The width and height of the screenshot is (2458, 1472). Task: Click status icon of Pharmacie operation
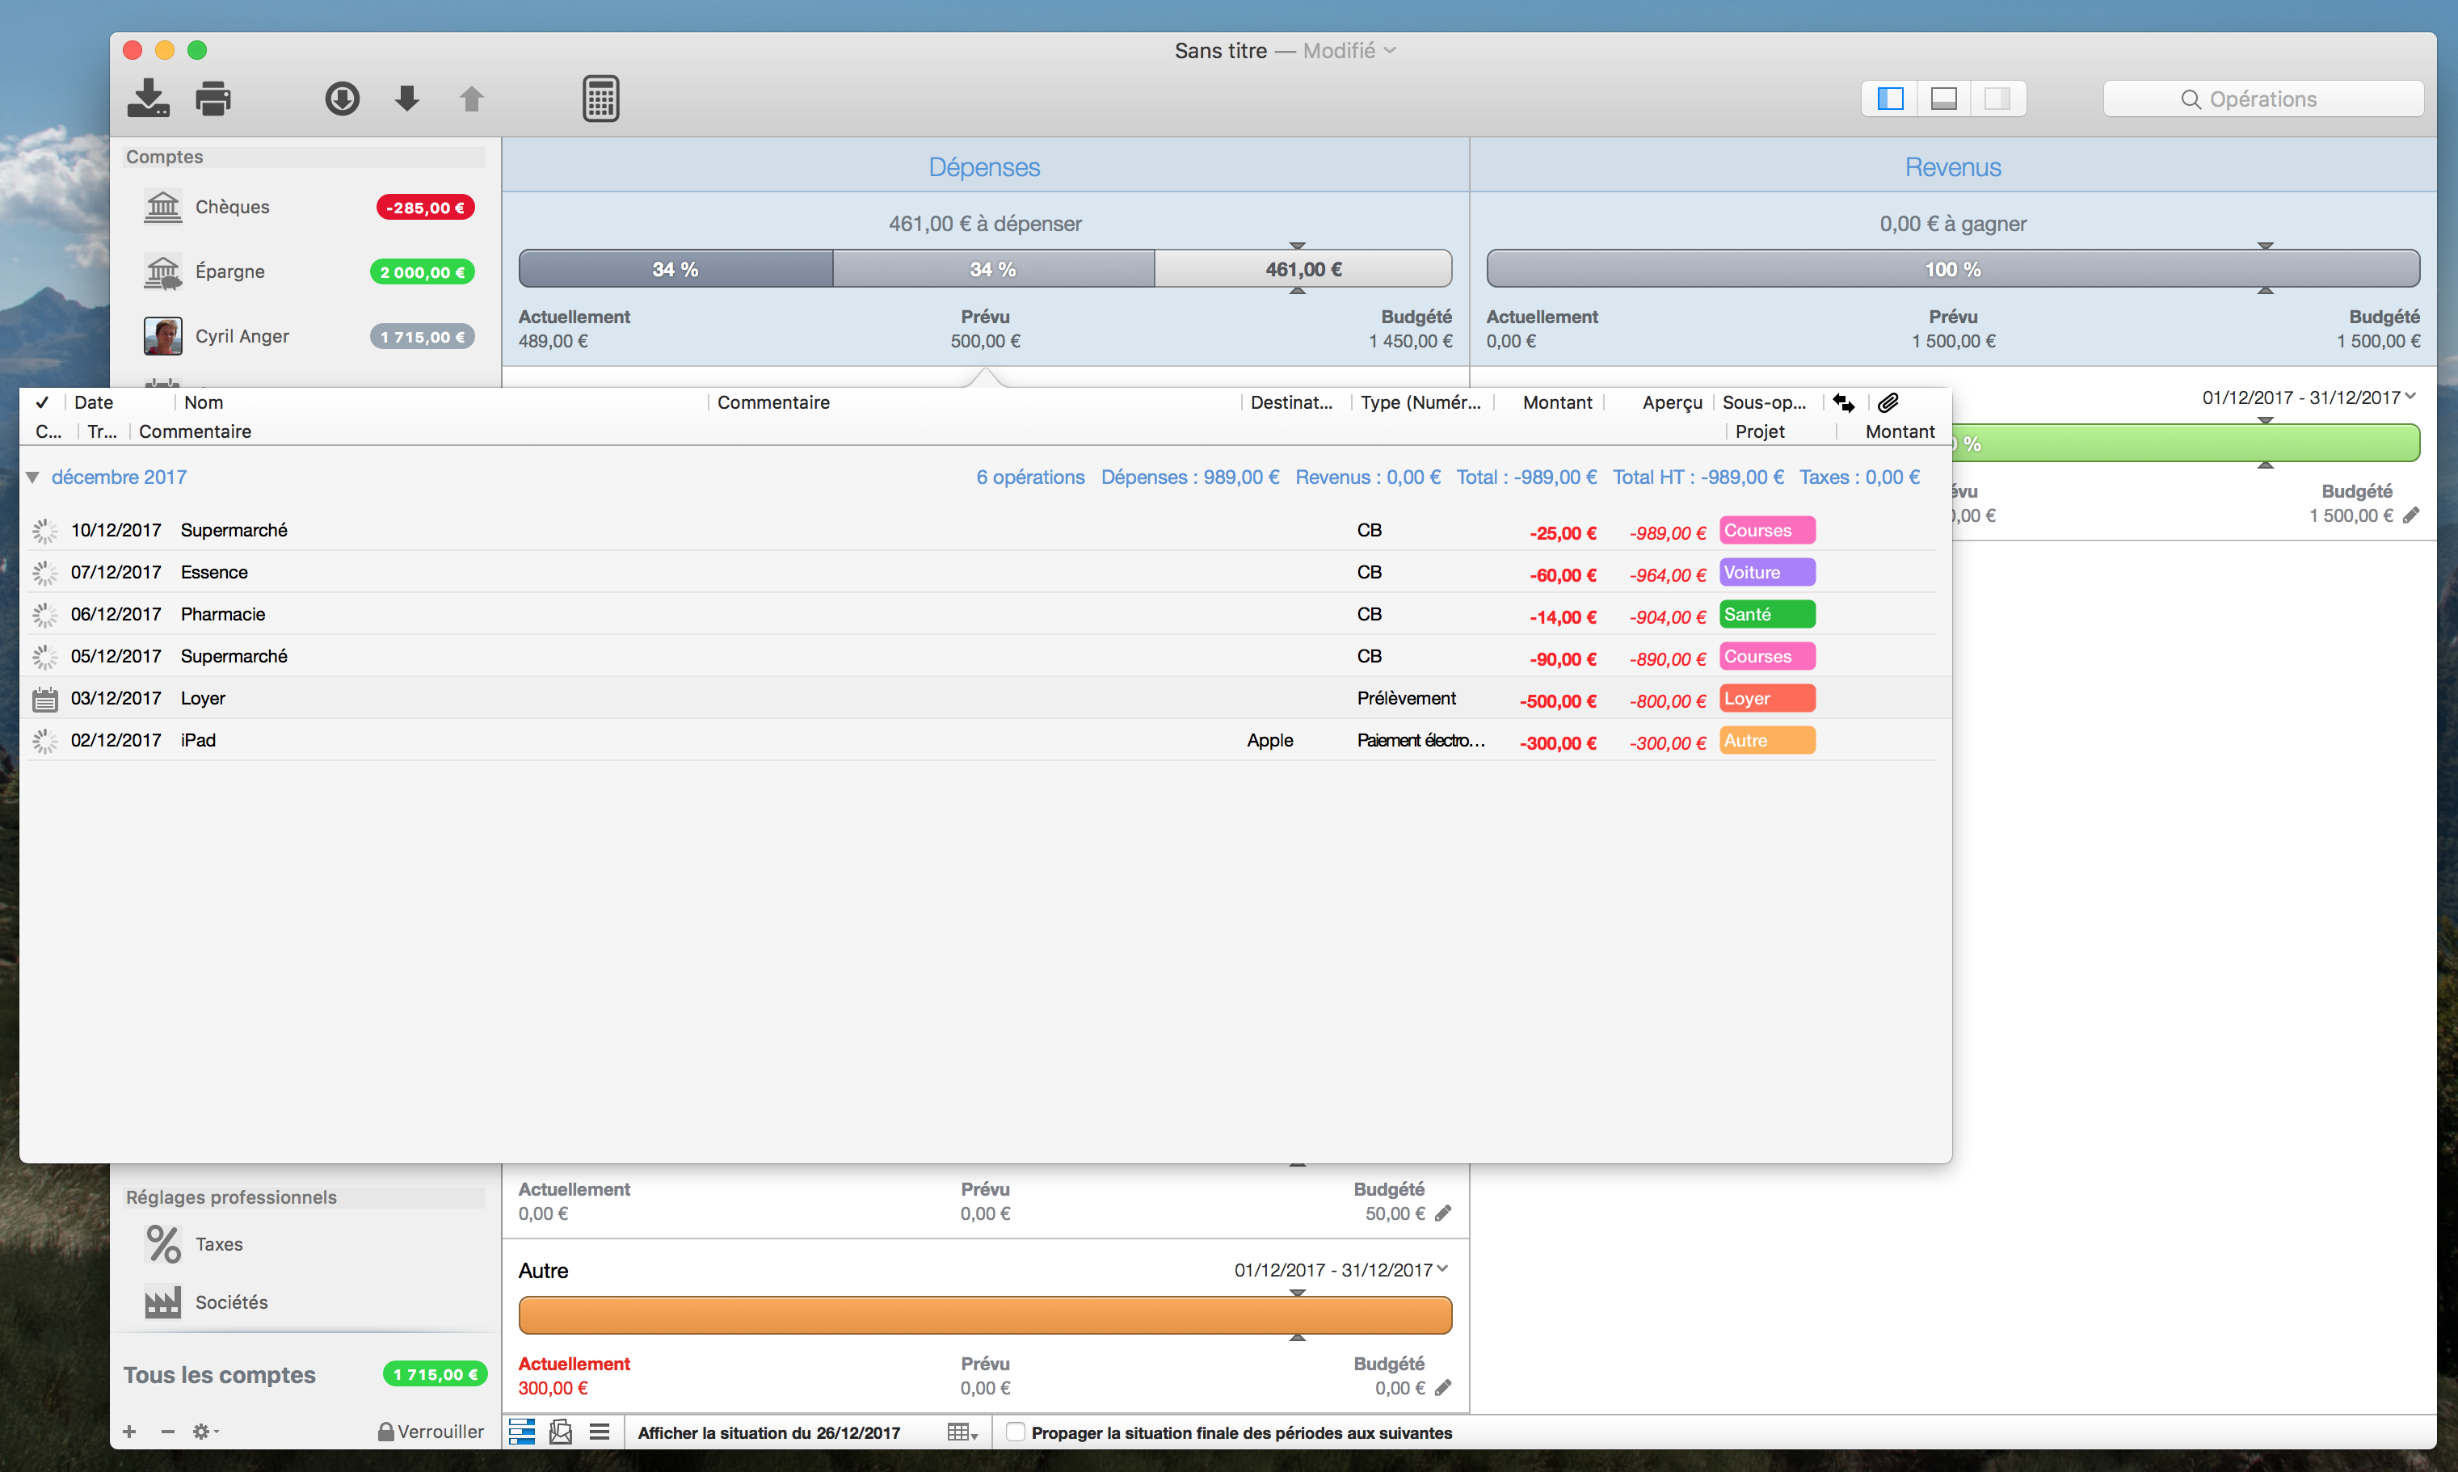(44, 615)
